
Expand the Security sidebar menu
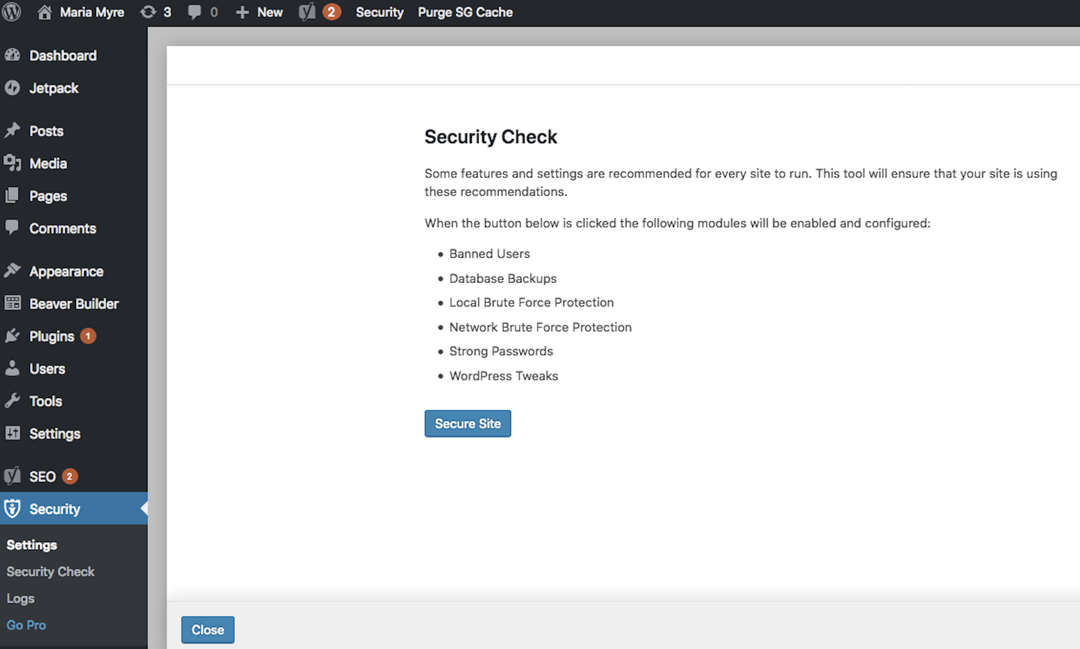point(54,509)
